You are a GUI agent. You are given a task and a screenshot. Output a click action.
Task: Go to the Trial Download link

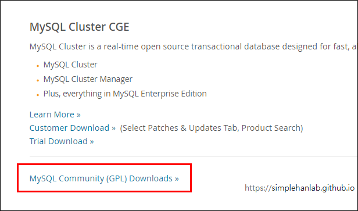click(62, 141)
